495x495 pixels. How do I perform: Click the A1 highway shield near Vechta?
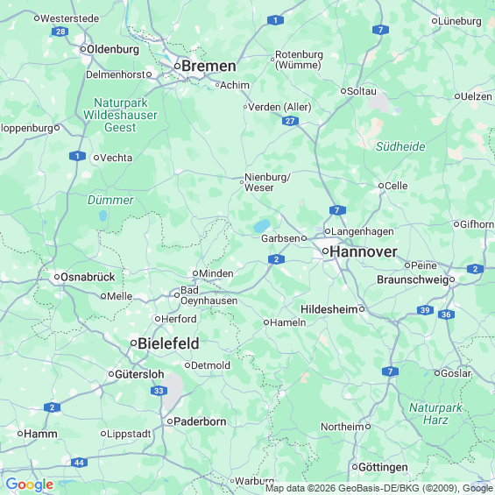[77, 156]
